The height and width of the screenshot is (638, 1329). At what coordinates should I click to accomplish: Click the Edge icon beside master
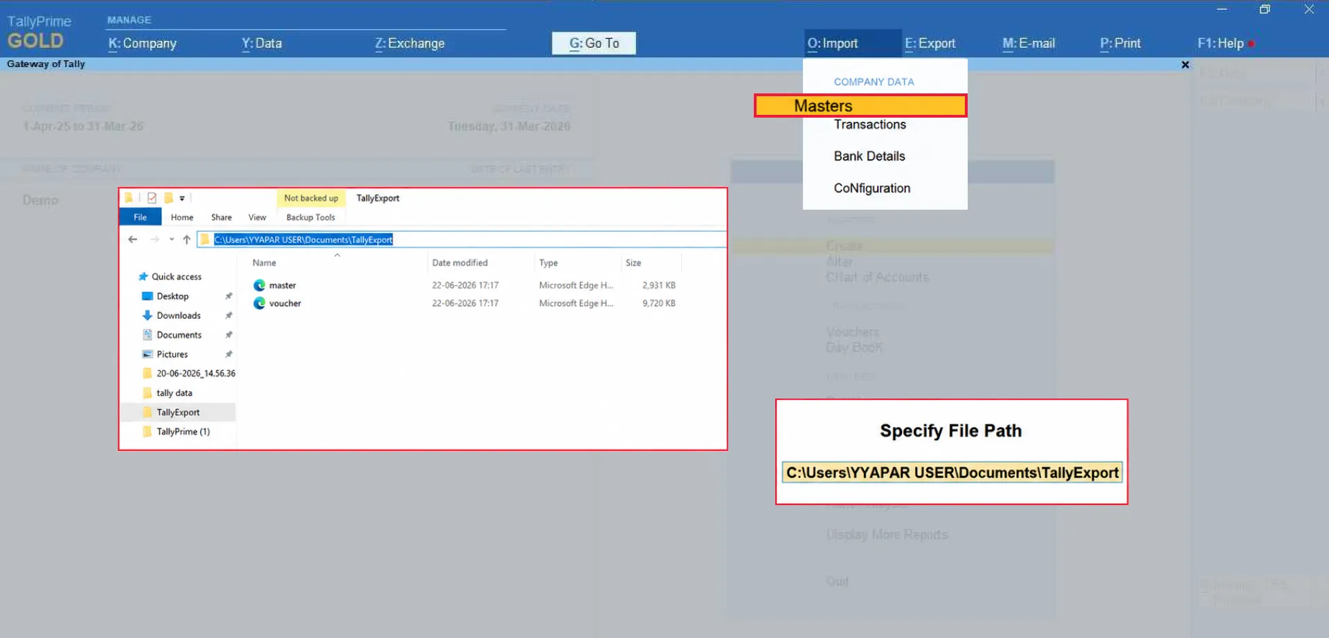coord(260,285)
